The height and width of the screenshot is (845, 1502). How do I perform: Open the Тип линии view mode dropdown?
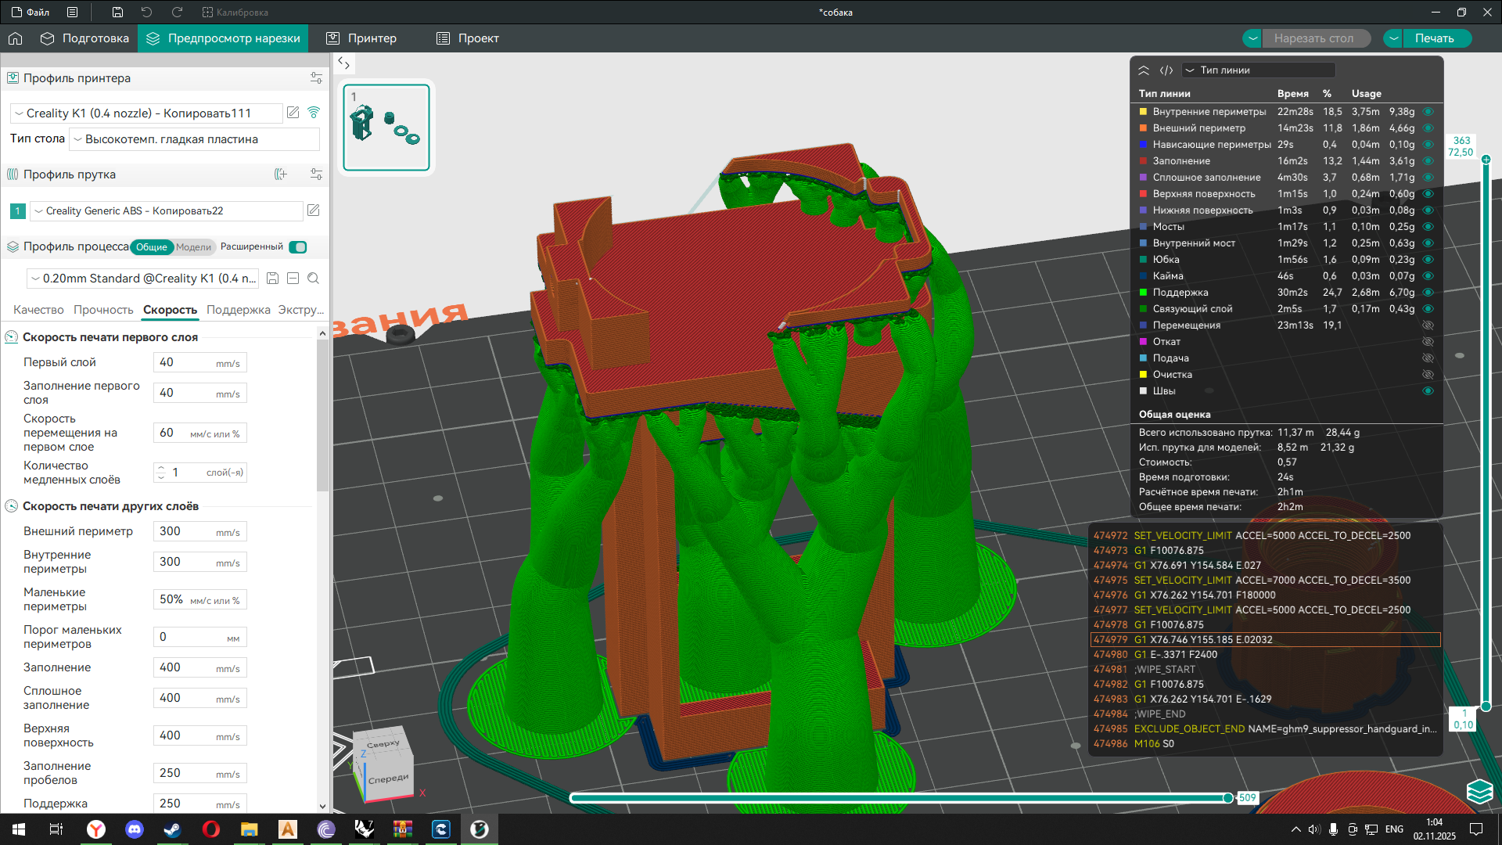(x=1259, y=70)
